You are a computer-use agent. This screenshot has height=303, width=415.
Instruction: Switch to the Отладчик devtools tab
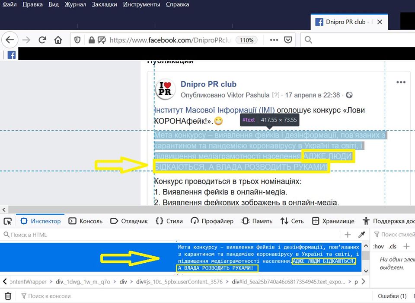(x=129, y=221)
